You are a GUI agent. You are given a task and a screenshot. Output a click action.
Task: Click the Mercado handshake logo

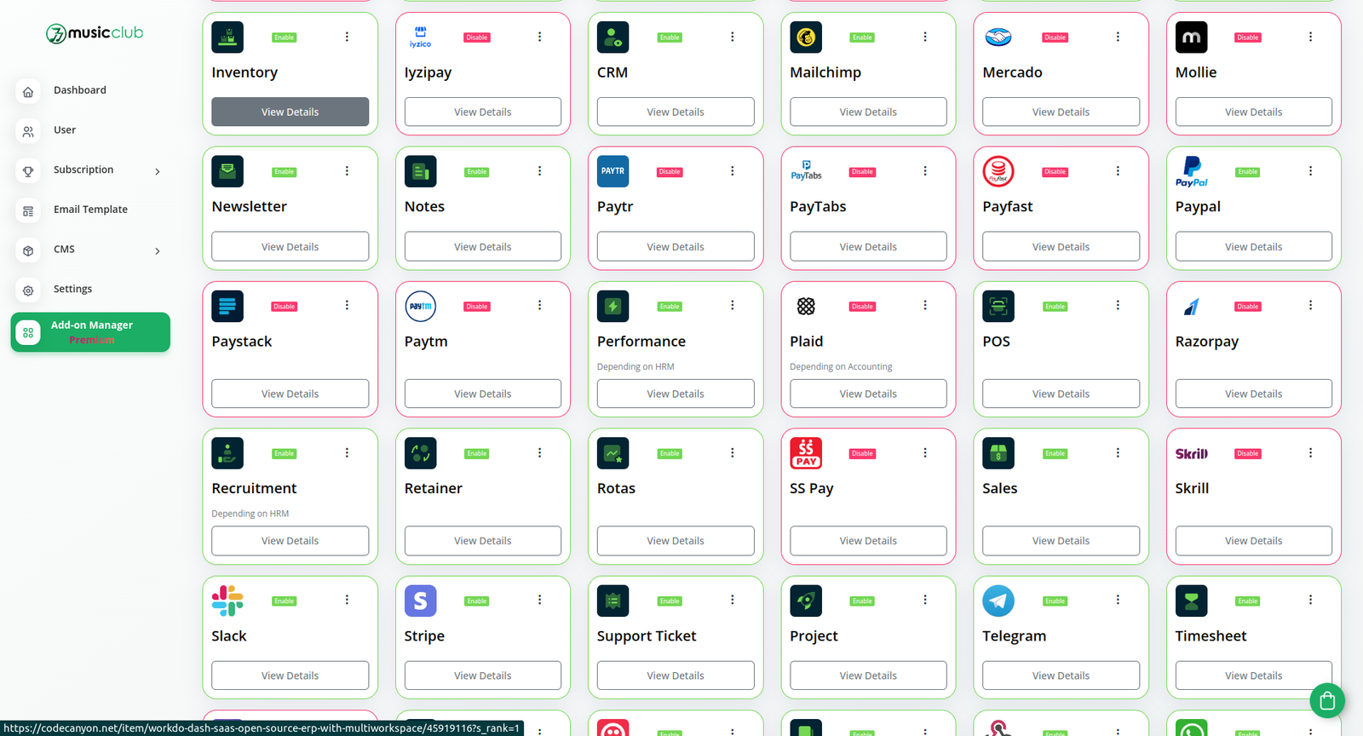point(998,37)
